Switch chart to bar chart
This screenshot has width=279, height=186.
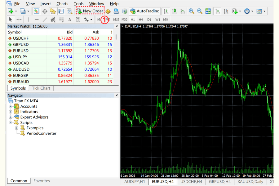166,11
